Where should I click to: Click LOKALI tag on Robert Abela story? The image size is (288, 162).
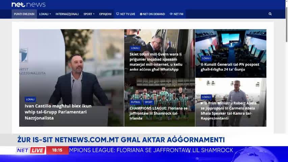click(x=206, y=97)
